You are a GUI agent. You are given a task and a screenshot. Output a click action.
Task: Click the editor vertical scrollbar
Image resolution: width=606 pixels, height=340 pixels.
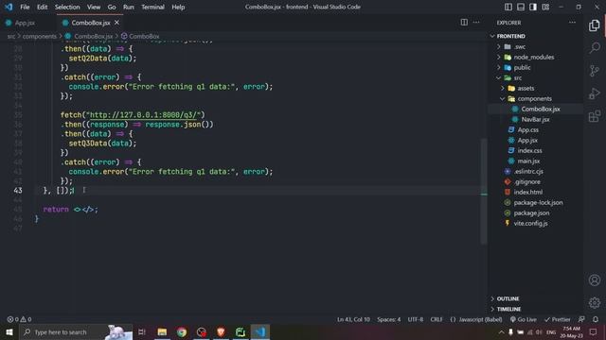click(484, 191)
